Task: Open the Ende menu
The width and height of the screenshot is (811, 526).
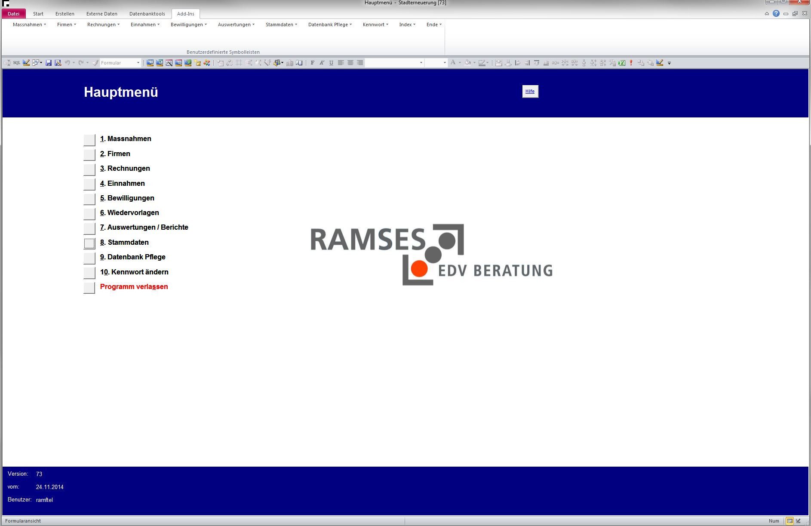Action: 434,25
